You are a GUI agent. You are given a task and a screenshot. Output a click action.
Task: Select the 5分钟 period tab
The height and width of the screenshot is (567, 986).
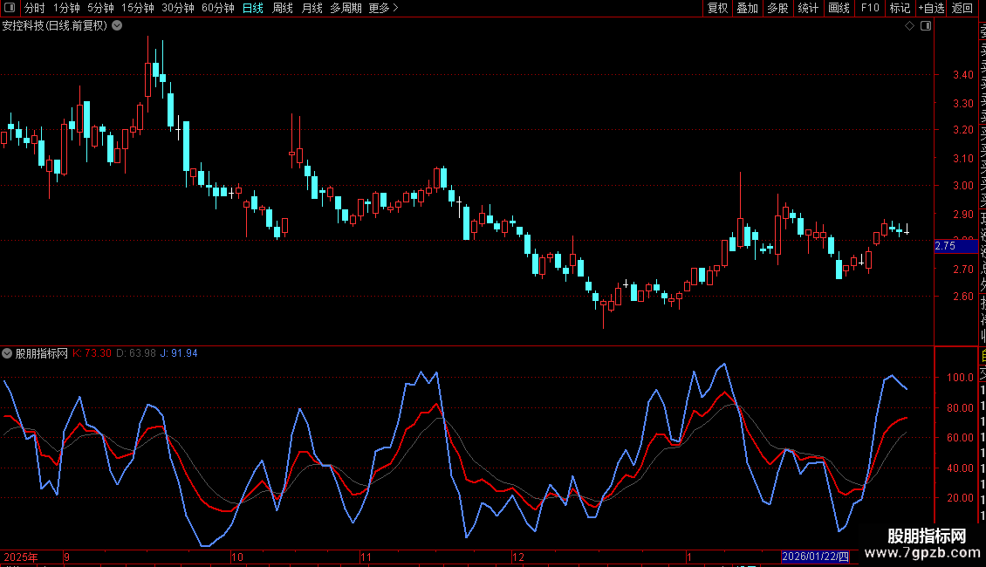click(x=100, y=8)
